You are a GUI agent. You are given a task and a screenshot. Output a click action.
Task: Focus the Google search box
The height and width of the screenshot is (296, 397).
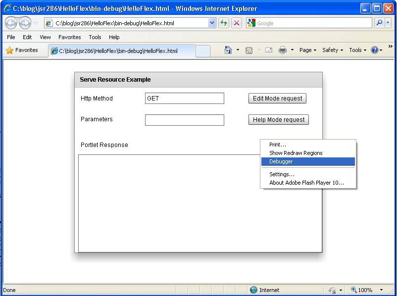click(313, 23)
